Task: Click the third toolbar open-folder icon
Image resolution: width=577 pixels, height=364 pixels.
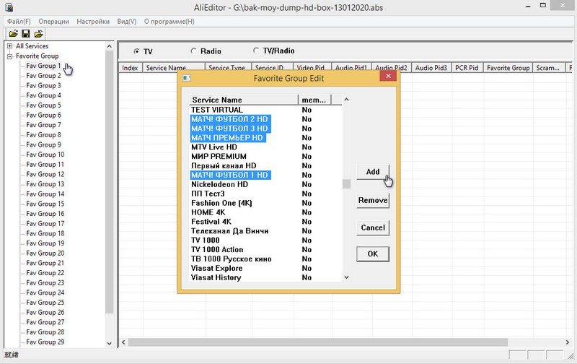Action: pos(38,34)
